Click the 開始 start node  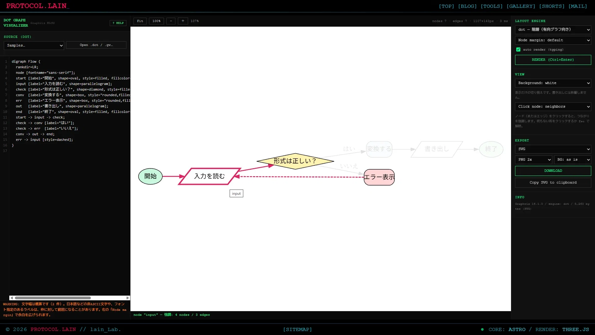[150, 176]
